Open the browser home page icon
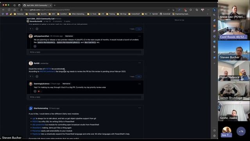 click(x=15, y=10)
